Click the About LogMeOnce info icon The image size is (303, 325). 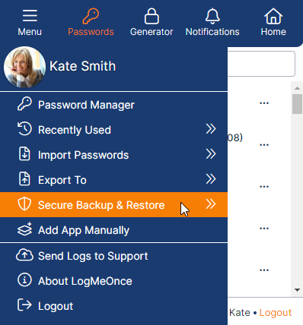[x=24, y=280]
